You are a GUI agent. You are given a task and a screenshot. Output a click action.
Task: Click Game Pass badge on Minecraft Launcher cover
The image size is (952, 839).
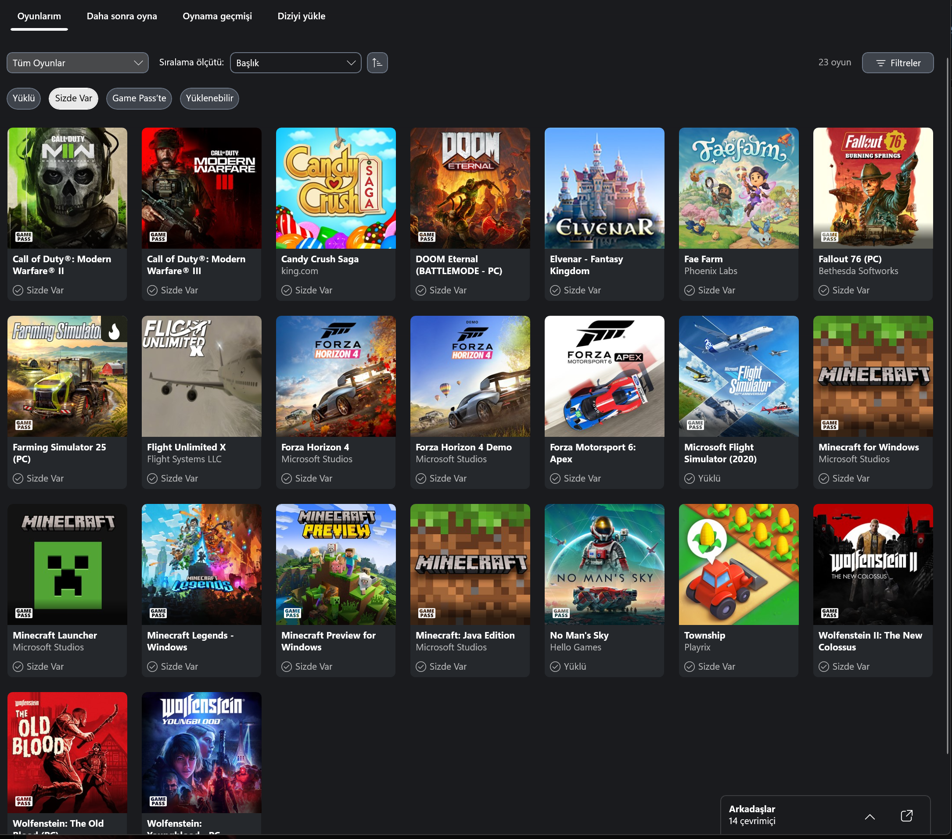24,613
